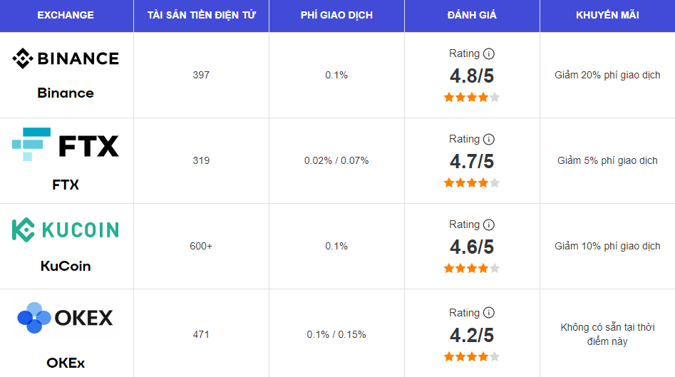The height and width of the screenshot is (377, 675).
Task: Open Rating info icon in FTX row
Action: point(488,140)
